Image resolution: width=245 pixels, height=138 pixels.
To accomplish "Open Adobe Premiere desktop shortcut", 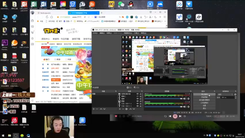I will [5, 45].
